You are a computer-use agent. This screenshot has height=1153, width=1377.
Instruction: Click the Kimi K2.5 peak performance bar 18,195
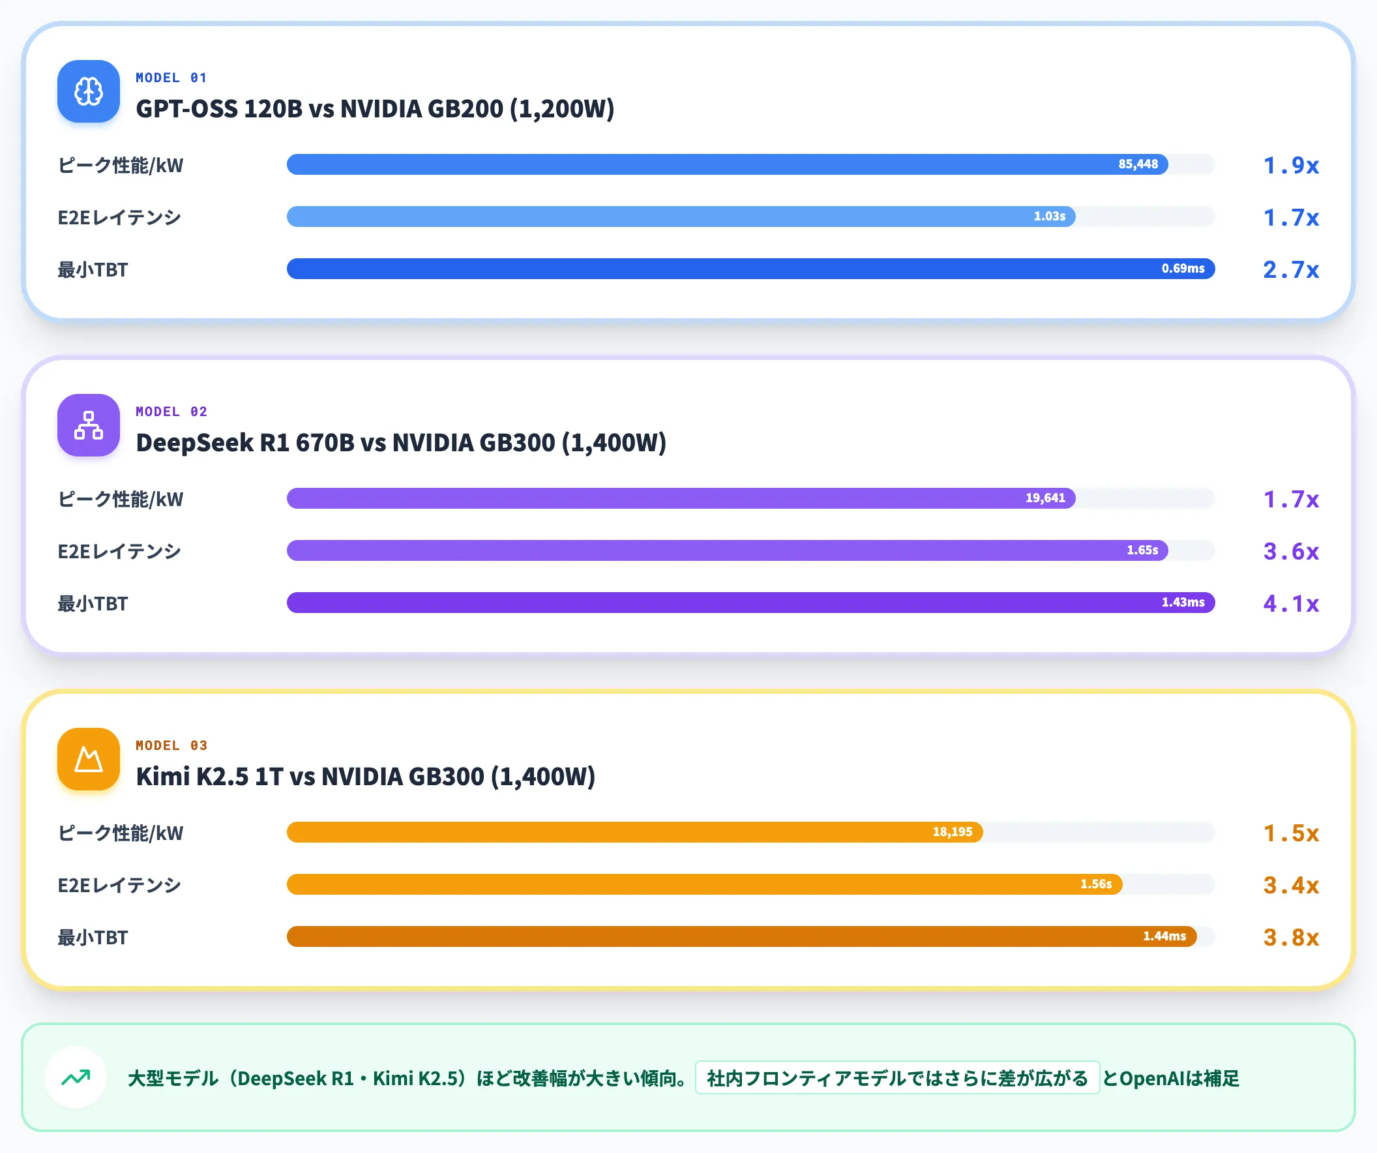(x=635, y=831)
